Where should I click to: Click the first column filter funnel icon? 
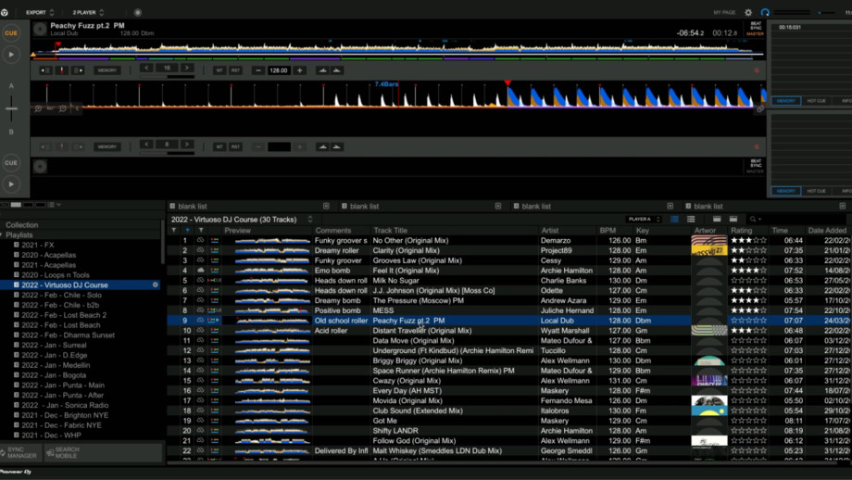(174, 231)
